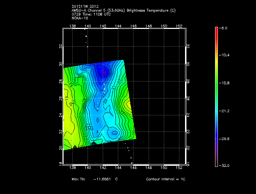Image resolution: width=256 pixels, height=194 pixels.
Task: Click the dark blue cold core in the map
Action: point(103,72)
